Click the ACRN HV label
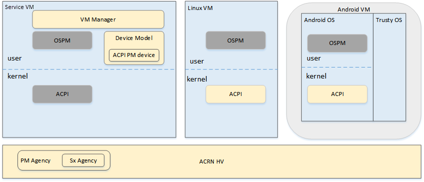The height and width of the screenshot is (182, 424). [x=211, y=161]
